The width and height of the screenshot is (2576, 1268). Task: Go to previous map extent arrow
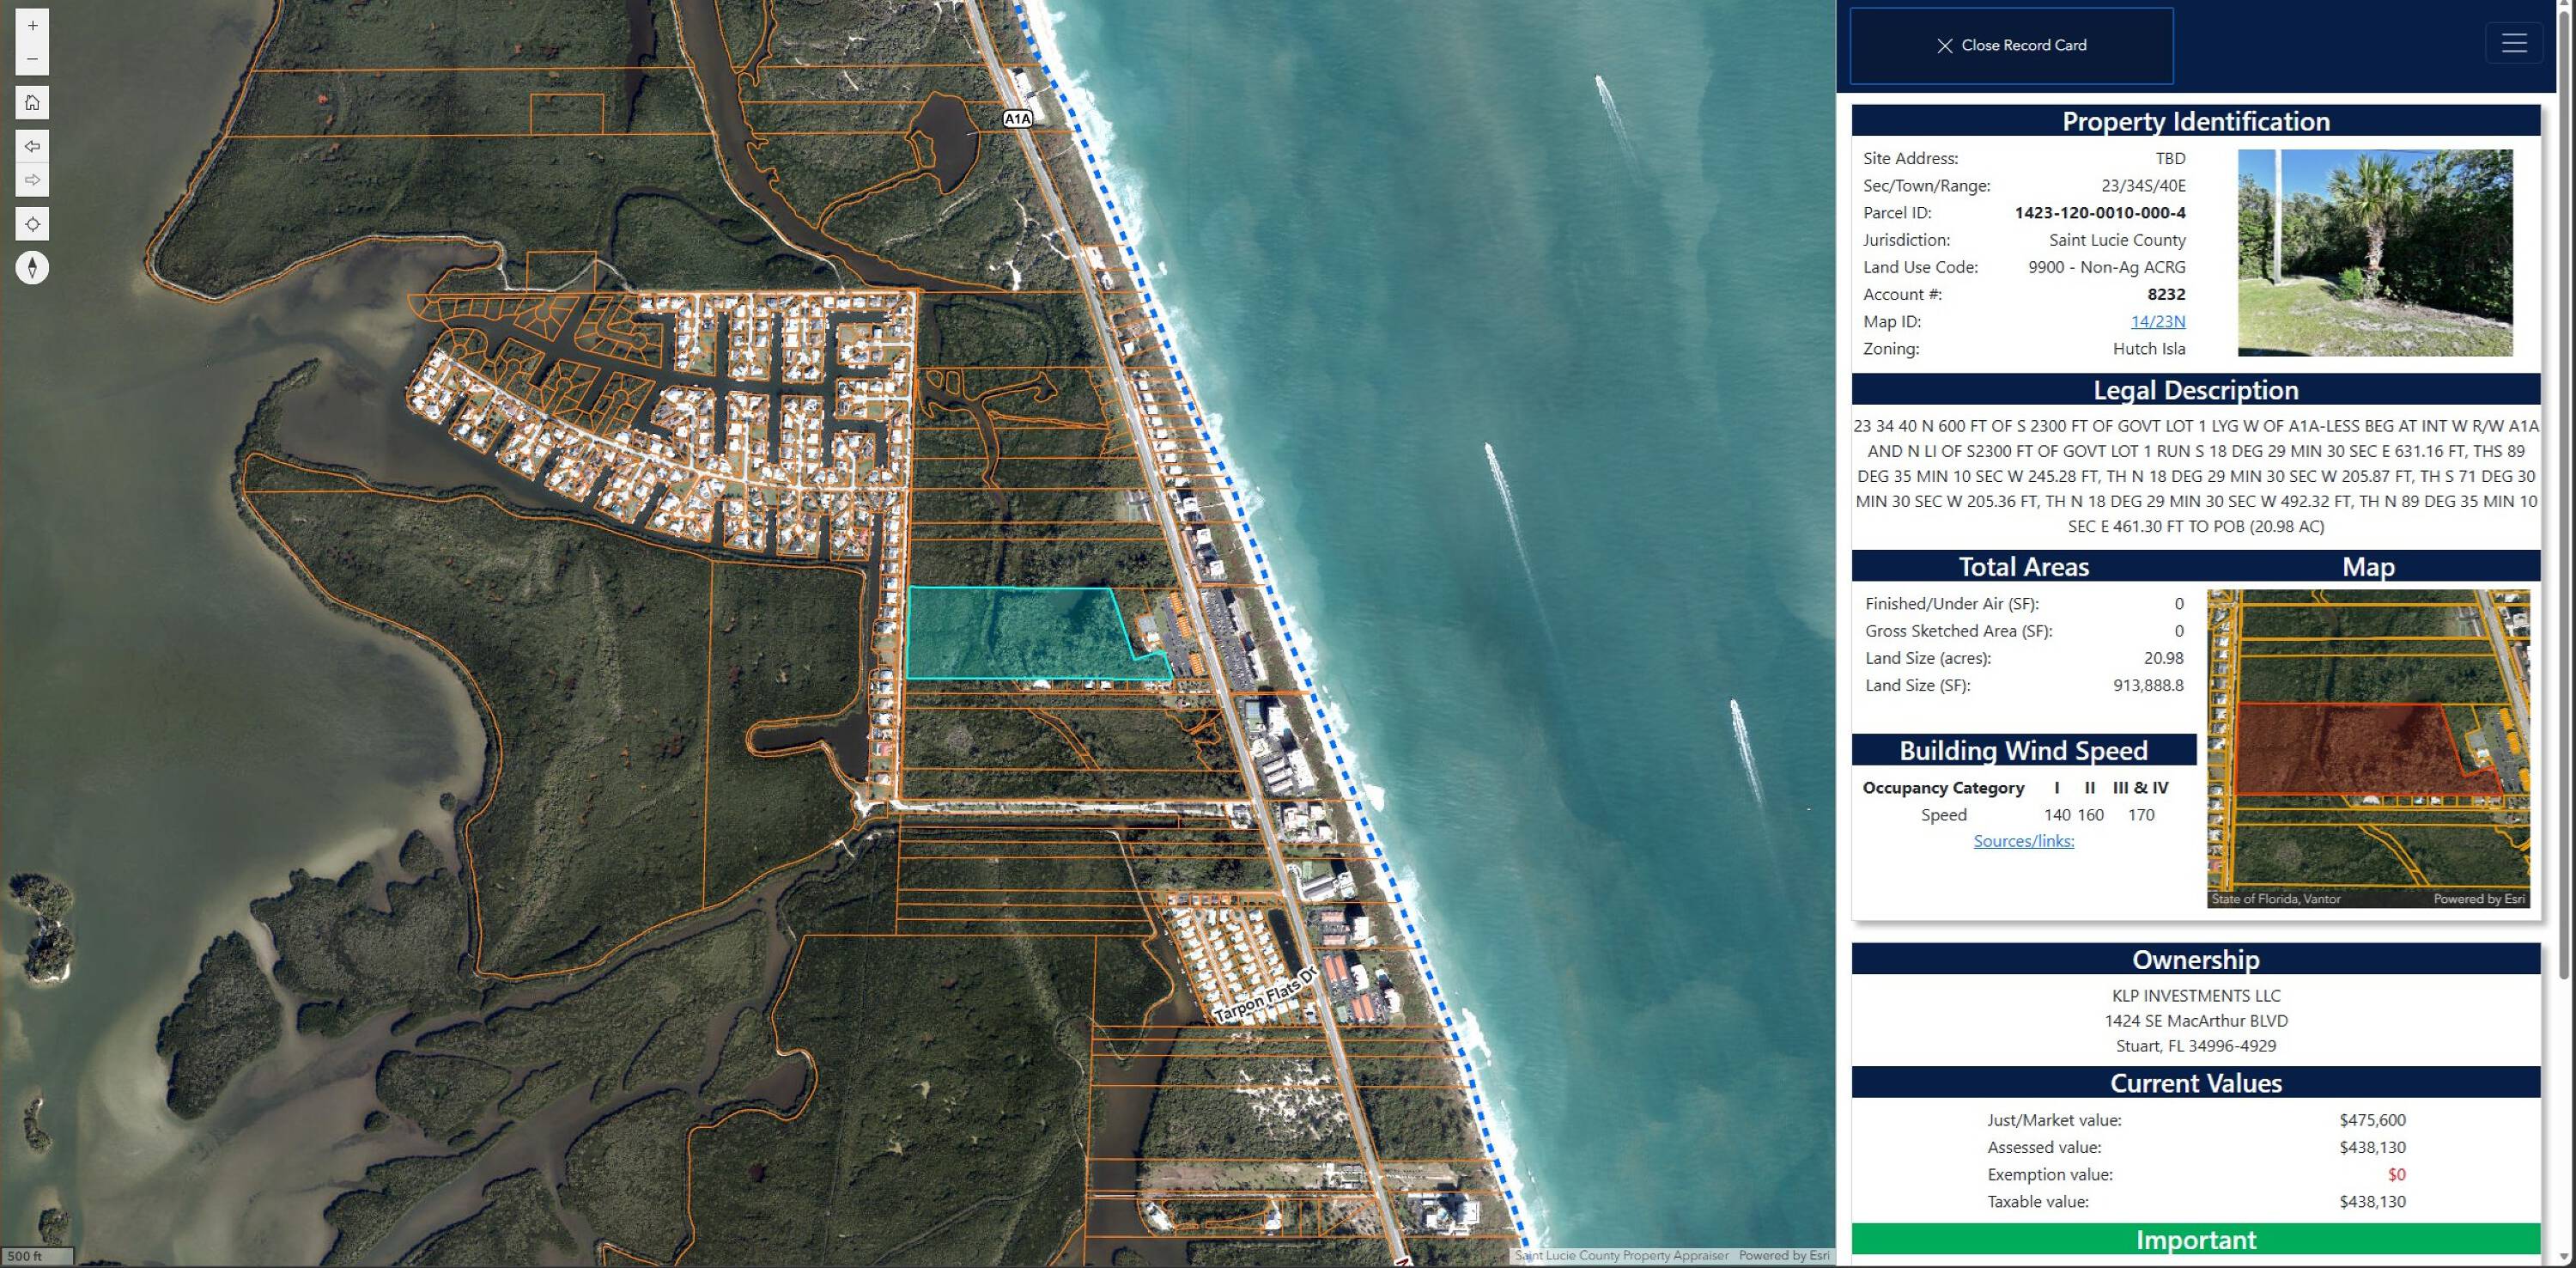pyautogui.click(x=32, y=146)
